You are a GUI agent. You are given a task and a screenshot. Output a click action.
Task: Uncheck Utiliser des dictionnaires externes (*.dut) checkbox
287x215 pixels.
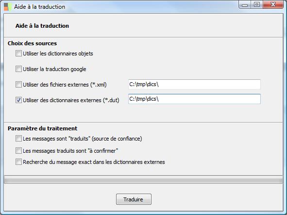(18, 100)
